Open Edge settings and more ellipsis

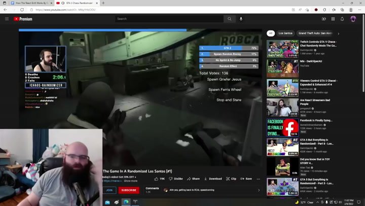pos(359,10)
